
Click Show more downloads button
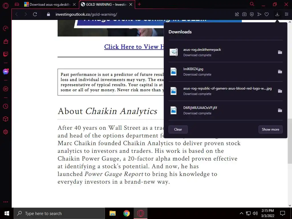click(x=271, y=129)
